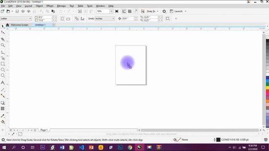The height and width of the screenshot is (151, 269).
Task: Select the Artistic Media tool
Action: (x=3, y=58)
